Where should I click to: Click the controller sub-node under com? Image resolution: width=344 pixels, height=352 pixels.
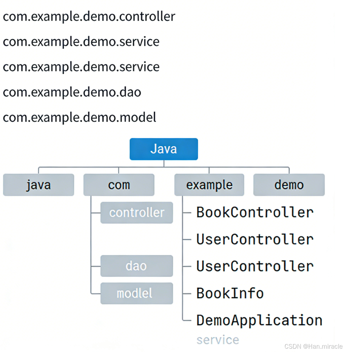(137, 213)
